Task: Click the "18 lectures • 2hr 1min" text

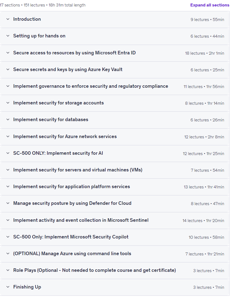Action: 205,53
